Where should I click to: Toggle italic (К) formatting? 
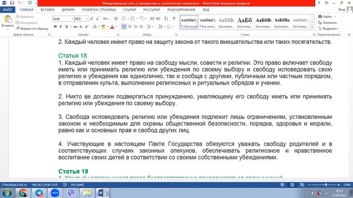(x=61, y=26)
